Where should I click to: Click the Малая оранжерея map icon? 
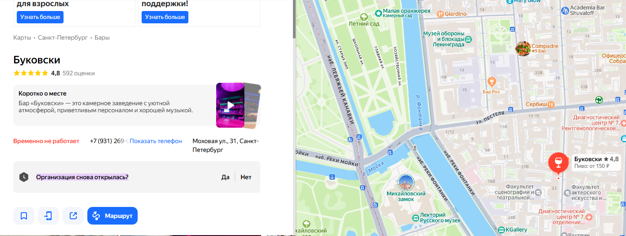(x=378, y=13)
